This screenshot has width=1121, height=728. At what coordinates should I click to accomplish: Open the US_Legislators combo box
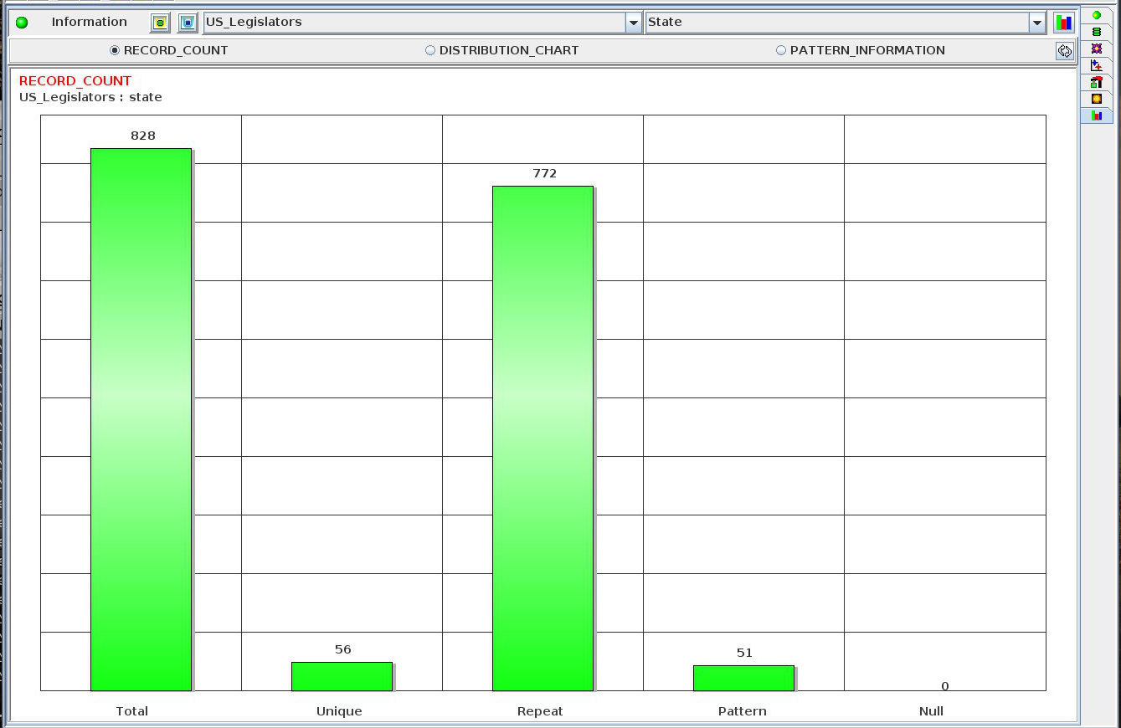click(414, 23)
